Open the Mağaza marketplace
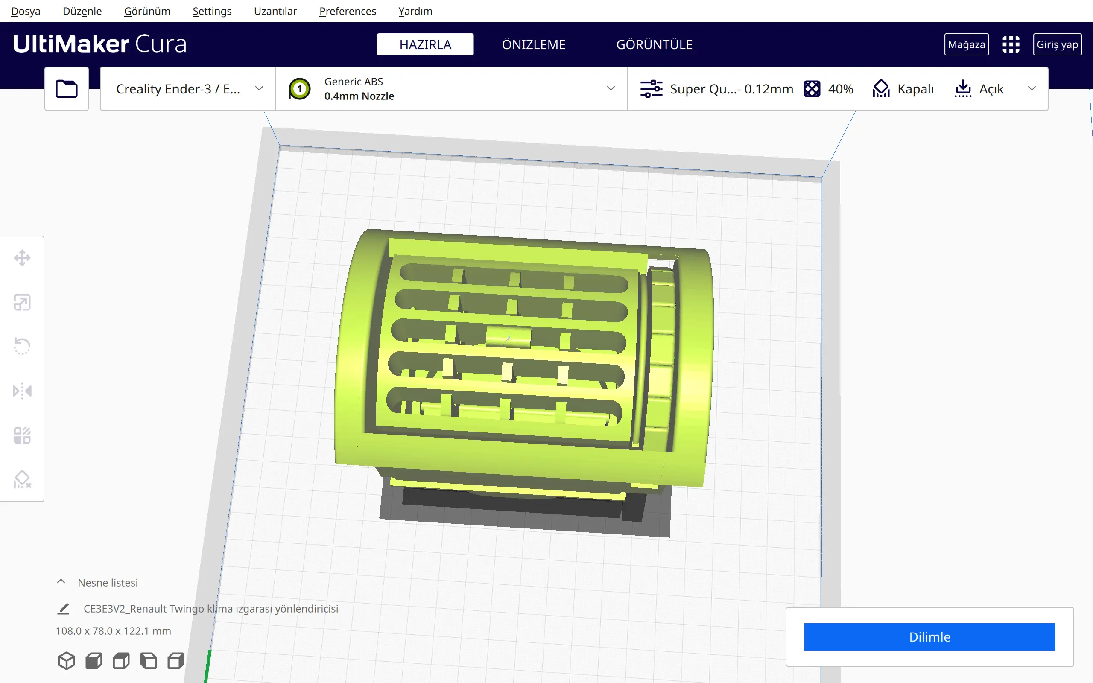 (967, 44)
